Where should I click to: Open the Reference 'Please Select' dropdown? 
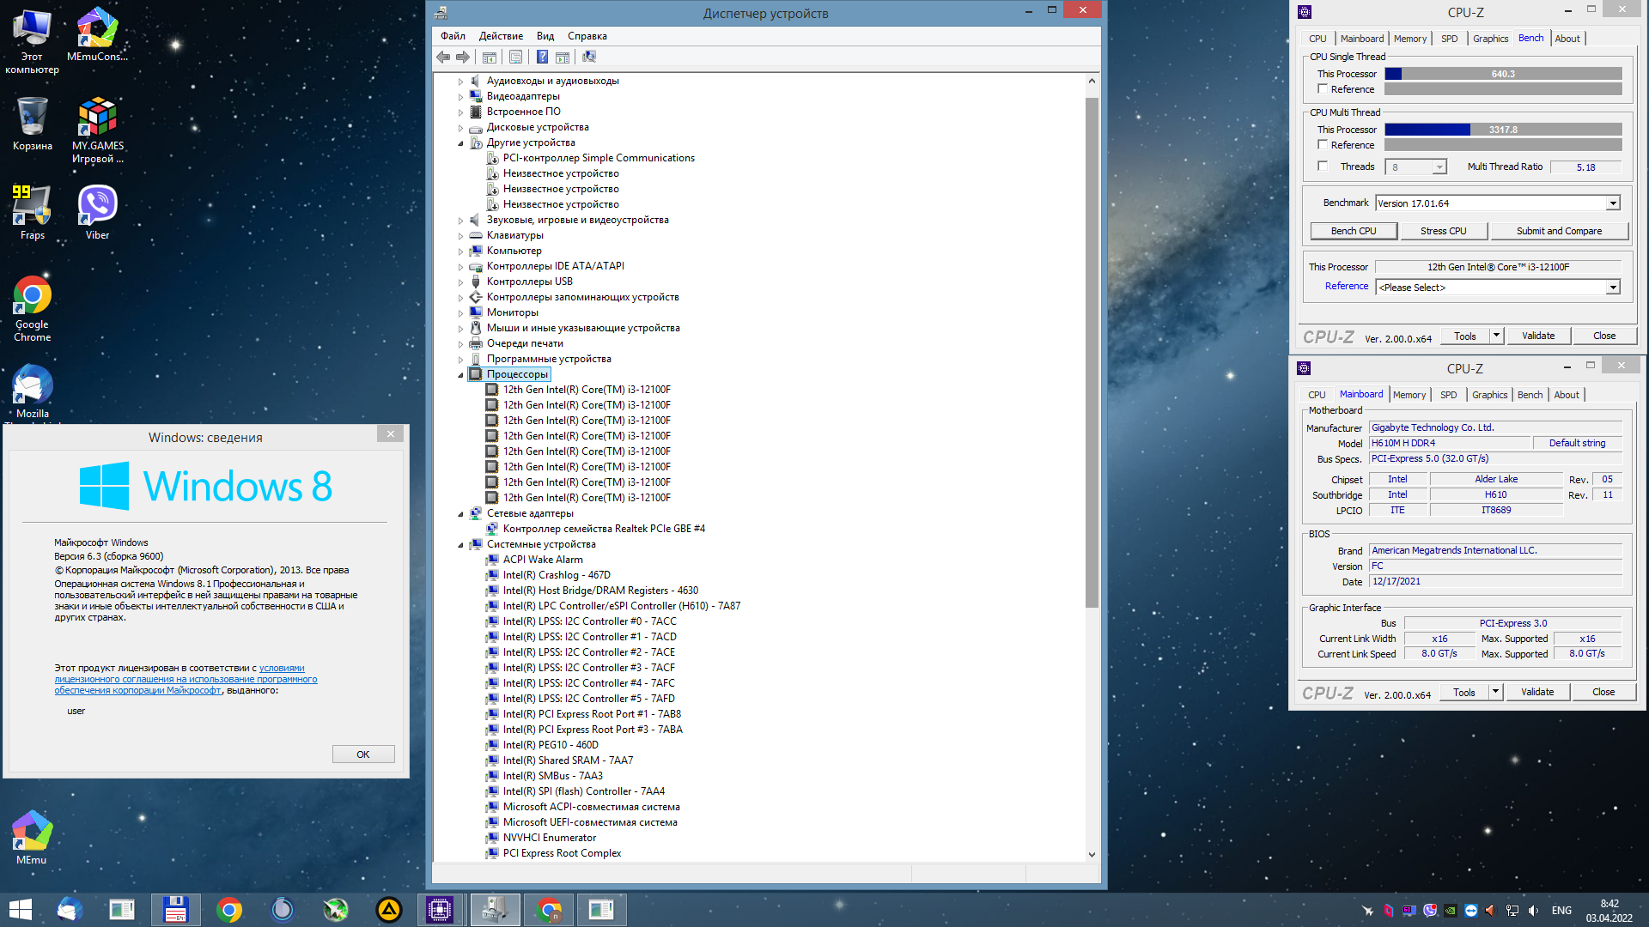coord(1613,288)
